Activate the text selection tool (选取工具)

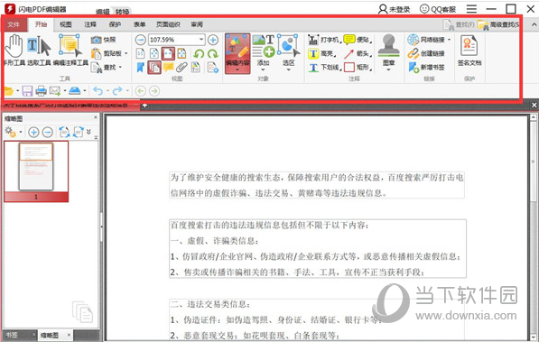(x=39, y=51)
